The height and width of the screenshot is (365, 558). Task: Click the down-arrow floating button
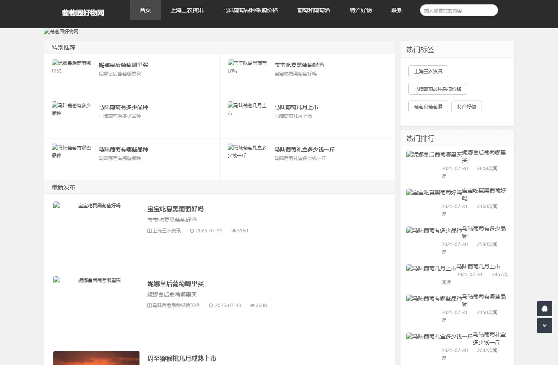[x=544, y=325]
